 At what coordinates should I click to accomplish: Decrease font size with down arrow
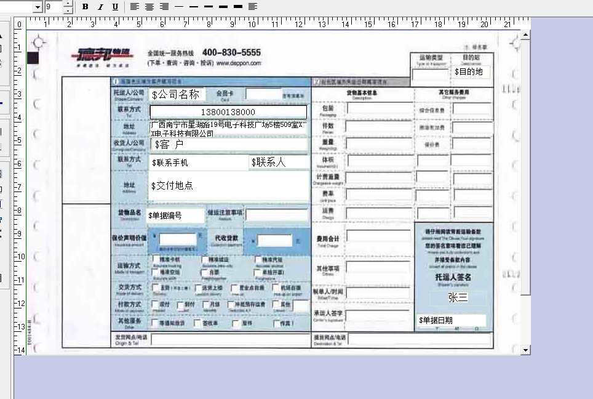(x=68, y=10)
